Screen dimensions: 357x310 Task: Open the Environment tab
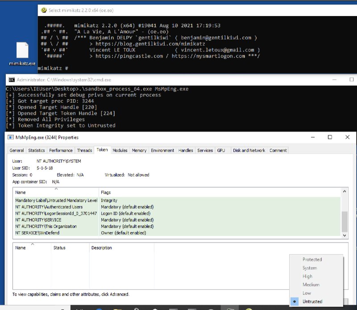[162, 150]
